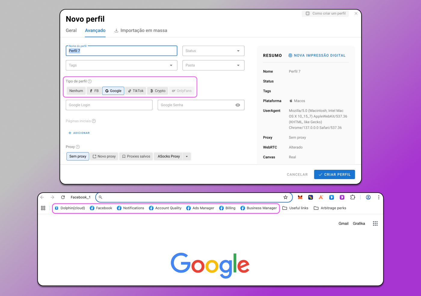The image size is (421, 296).
Task: Open Google apps launcher grid
Action: [x=375, y=223]
